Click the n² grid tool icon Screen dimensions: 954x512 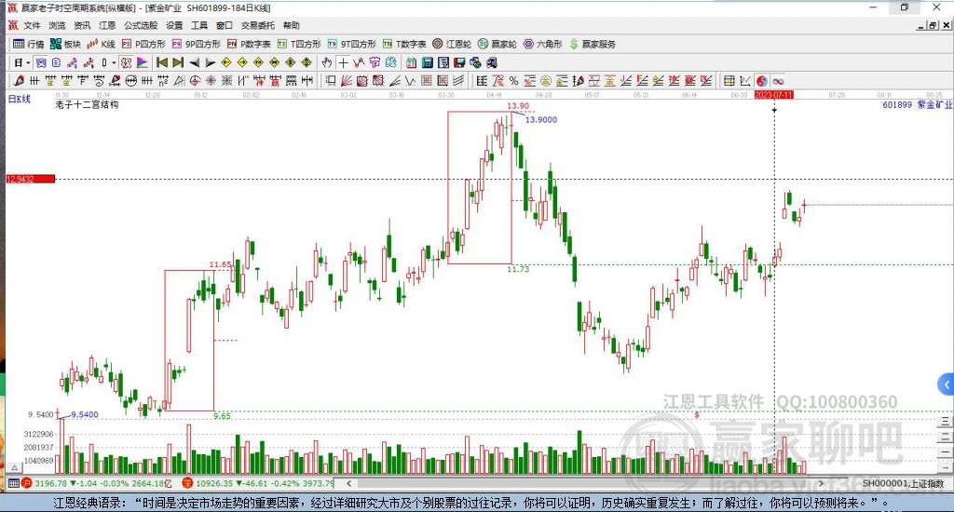162,81
